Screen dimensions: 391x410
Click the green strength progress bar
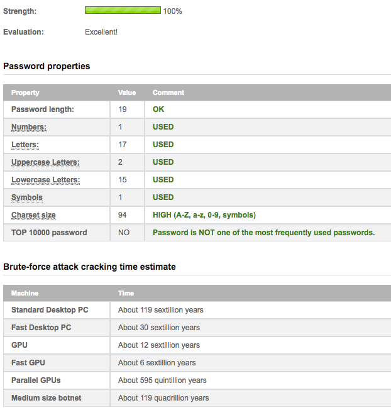click(x=123, y=11)
